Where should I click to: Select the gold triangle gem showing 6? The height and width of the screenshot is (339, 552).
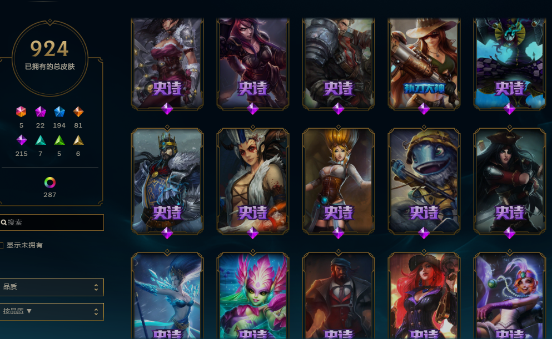[78, 140]
